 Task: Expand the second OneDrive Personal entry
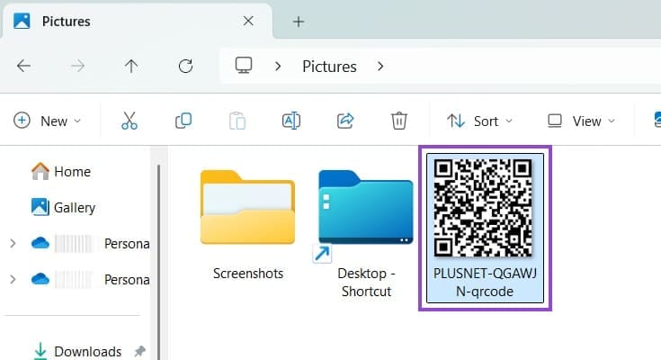(x=13, y=279)
